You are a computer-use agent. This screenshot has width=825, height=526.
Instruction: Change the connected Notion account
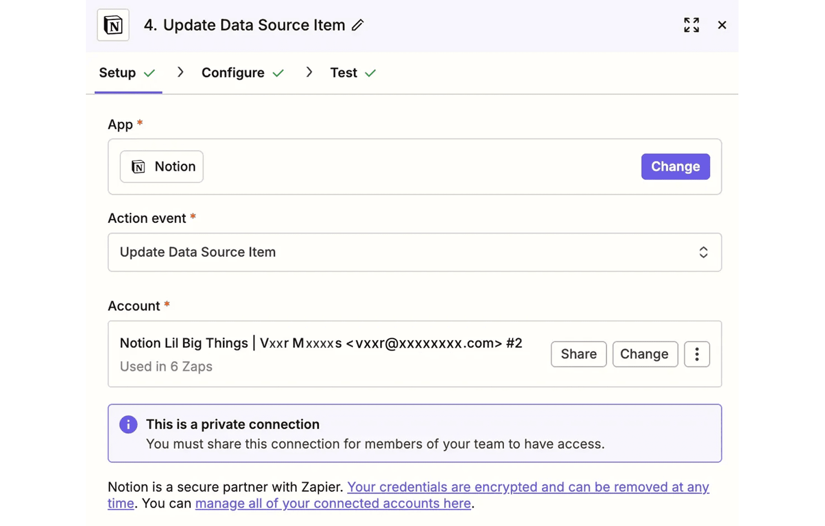tap(645, 354)
